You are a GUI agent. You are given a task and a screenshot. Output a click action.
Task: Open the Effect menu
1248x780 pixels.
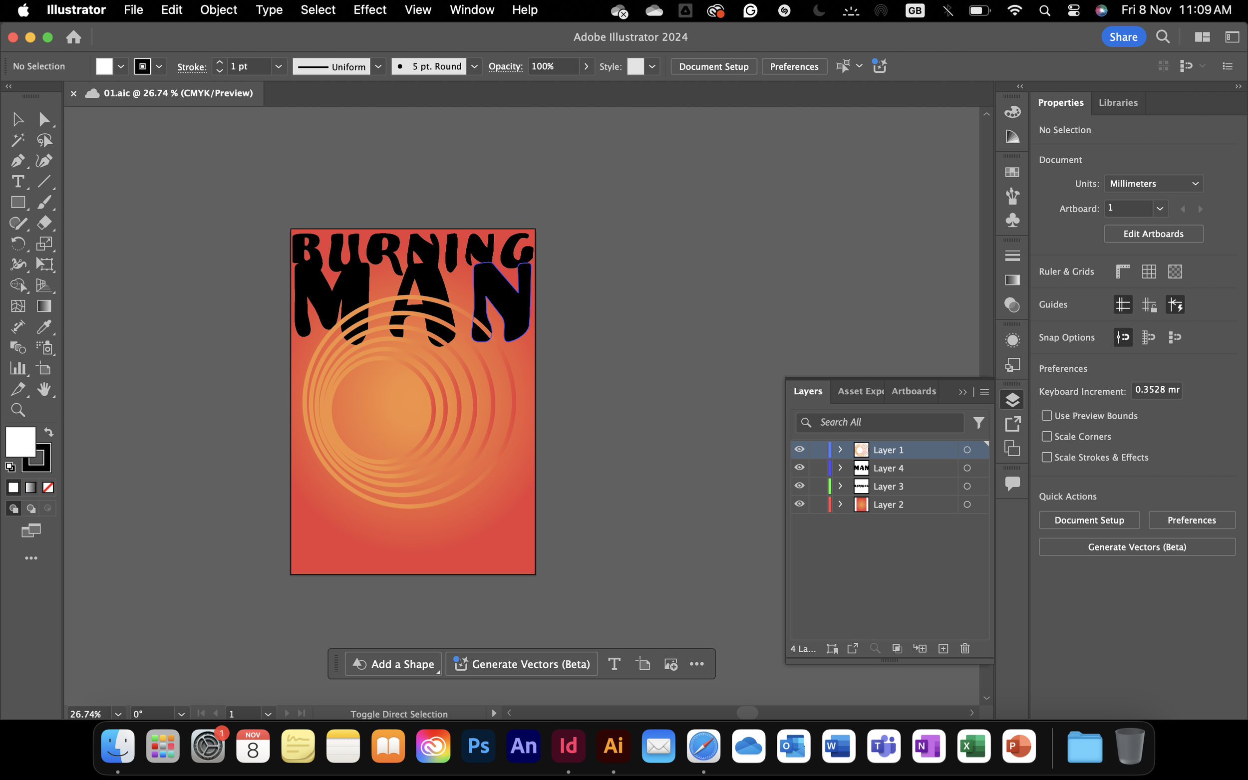(x=369, y=10)
